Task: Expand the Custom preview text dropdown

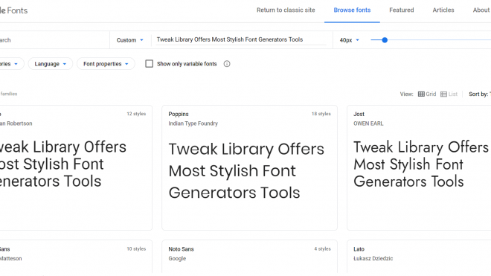Action: pyautogui.click(x=129, y=40)
